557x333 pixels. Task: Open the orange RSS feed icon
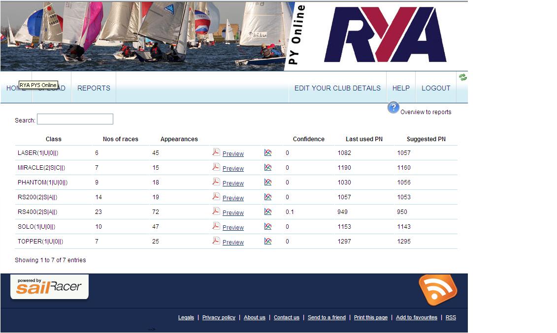pyautogui.click(x=438, y=289)
